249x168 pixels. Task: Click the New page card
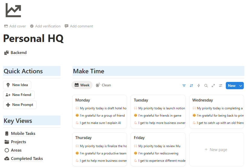coord(216,149)
